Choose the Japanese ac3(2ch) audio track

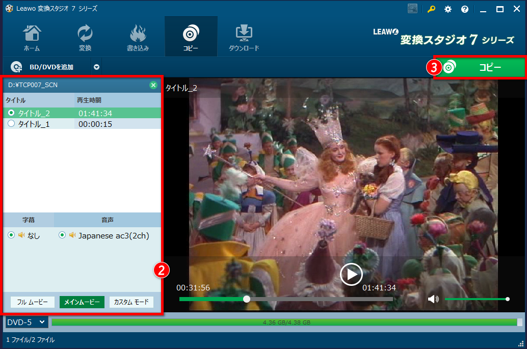coord(62,235)
